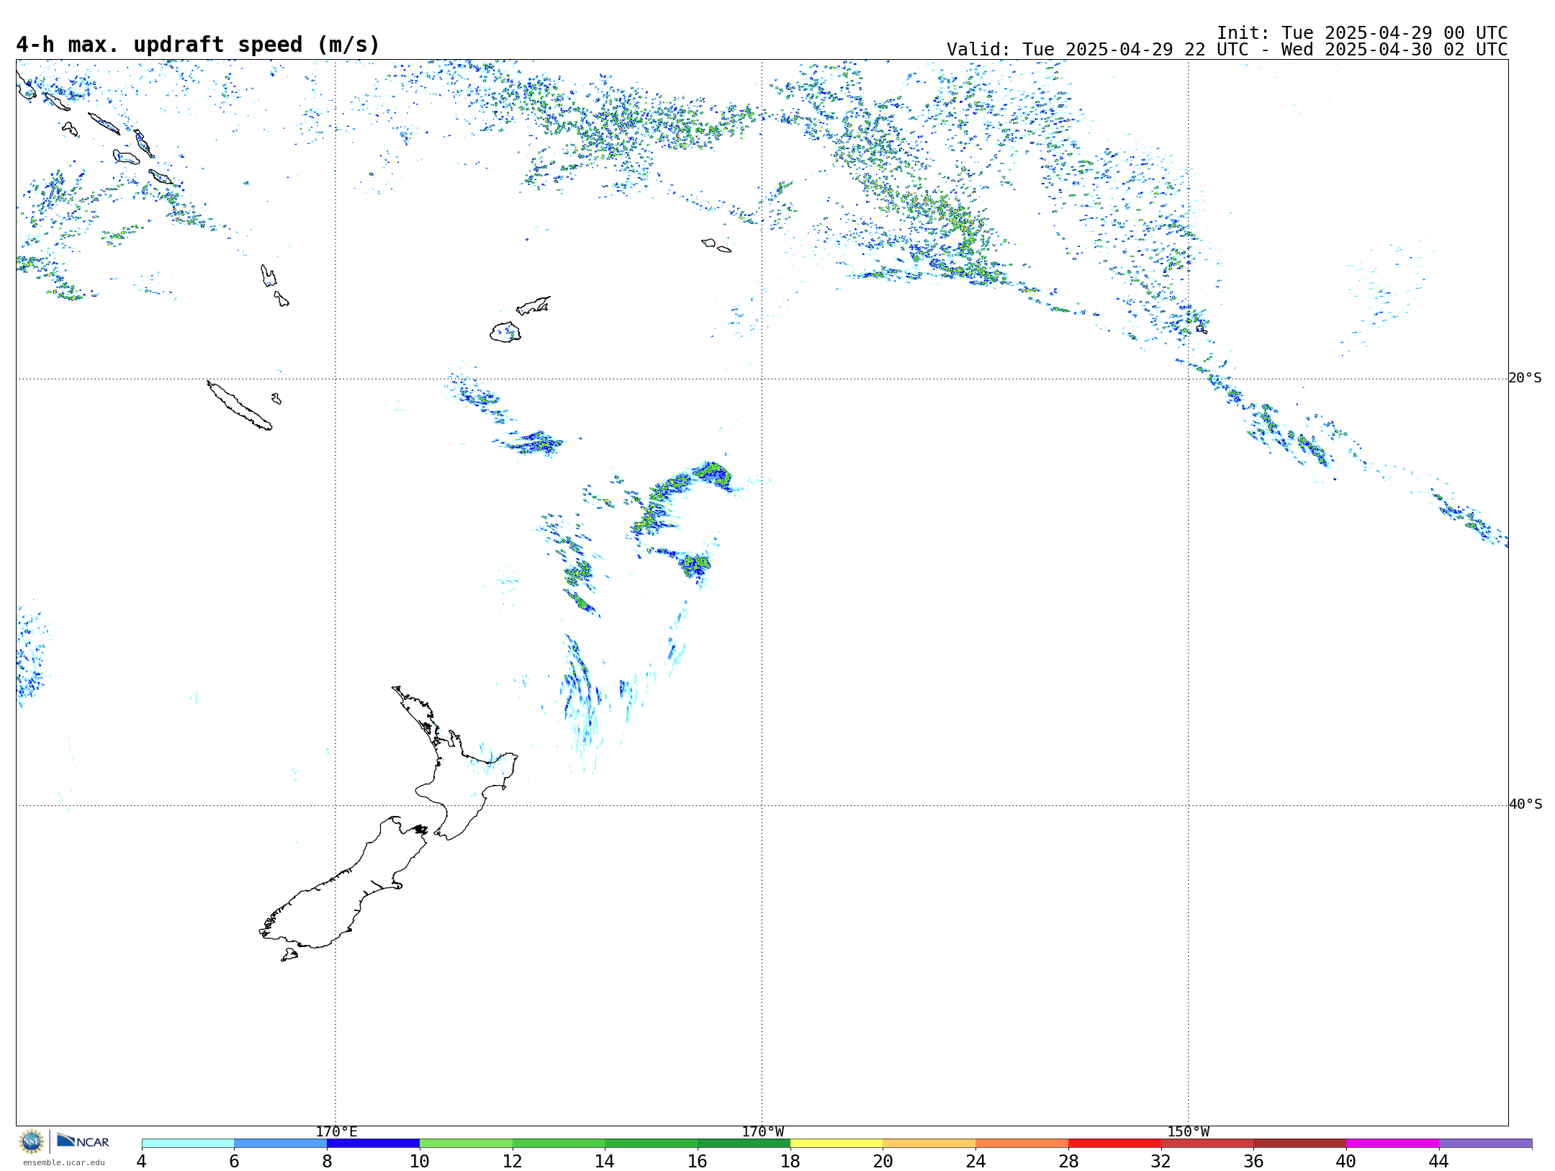Click the dark blue 8-10 colorbar segment

pos(373,1144)
